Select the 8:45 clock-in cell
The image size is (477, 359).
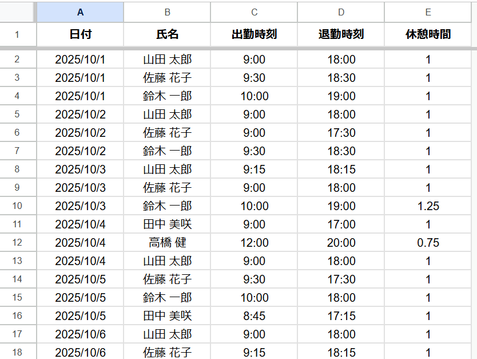pos(254,316)
